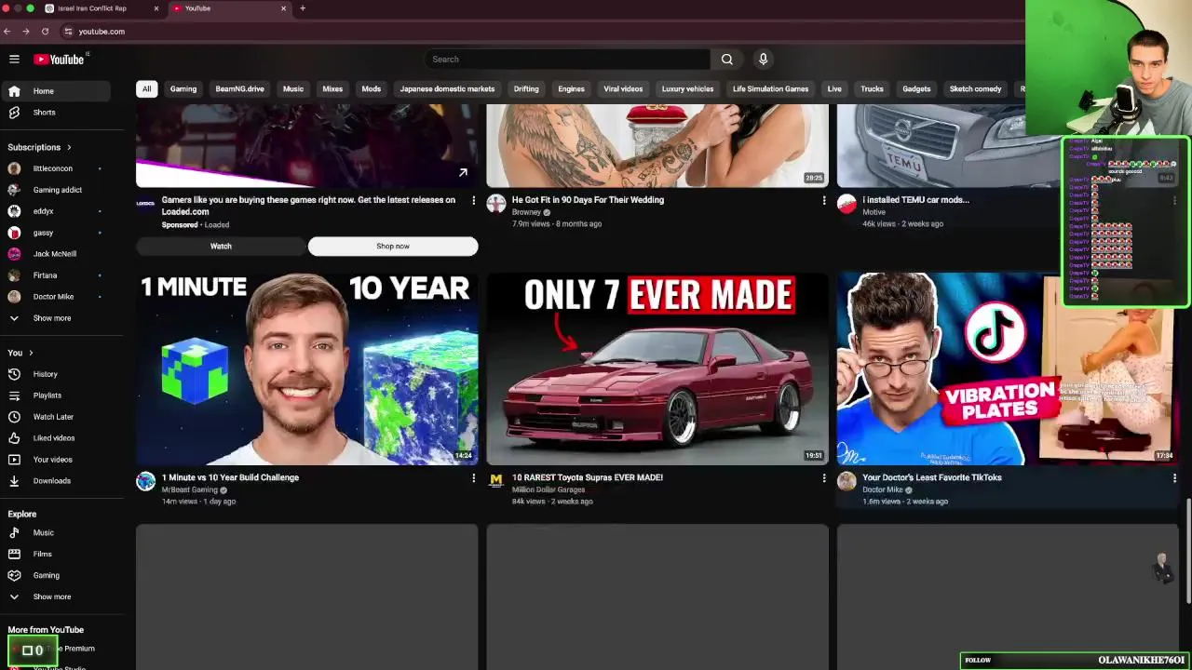
Task: Open Music under Explore
Action: coord(56,533)
